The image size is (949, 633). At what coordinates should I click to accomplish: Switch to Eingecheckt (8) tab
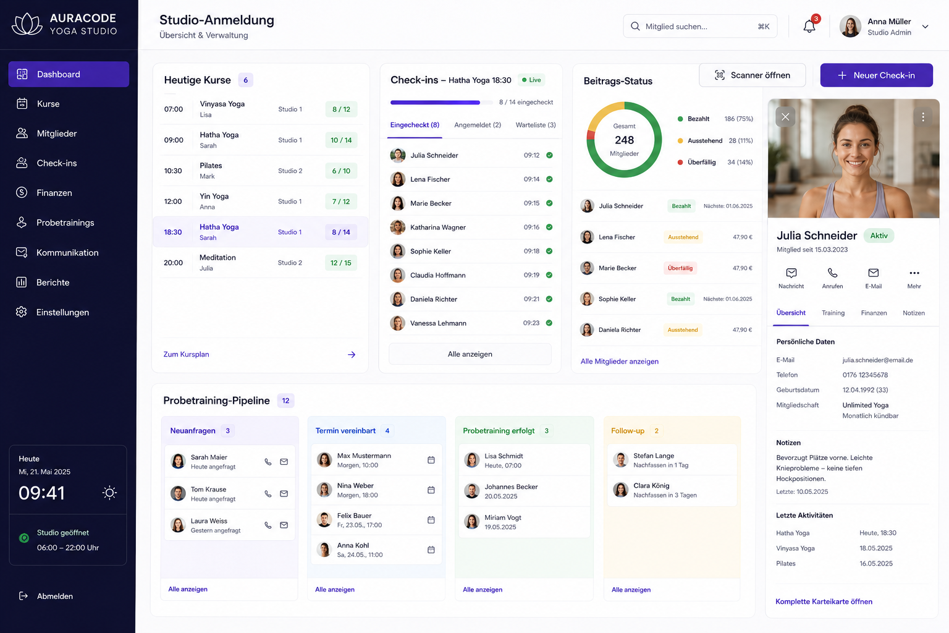pyautogui.click(x=415, y=125)
